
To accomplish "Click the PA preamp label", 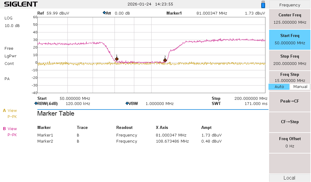I will click(7, 79).
